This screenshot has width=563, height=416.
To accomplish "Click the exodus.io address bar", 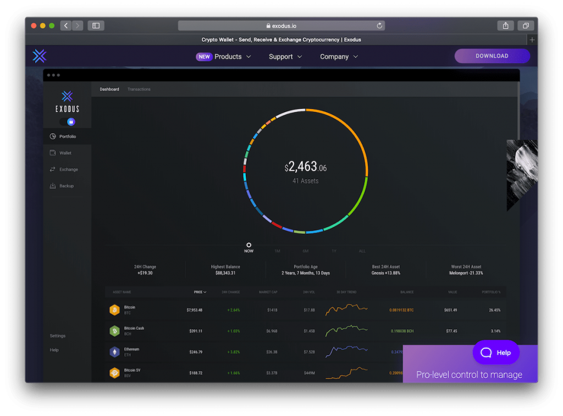I will click(281, 25).
